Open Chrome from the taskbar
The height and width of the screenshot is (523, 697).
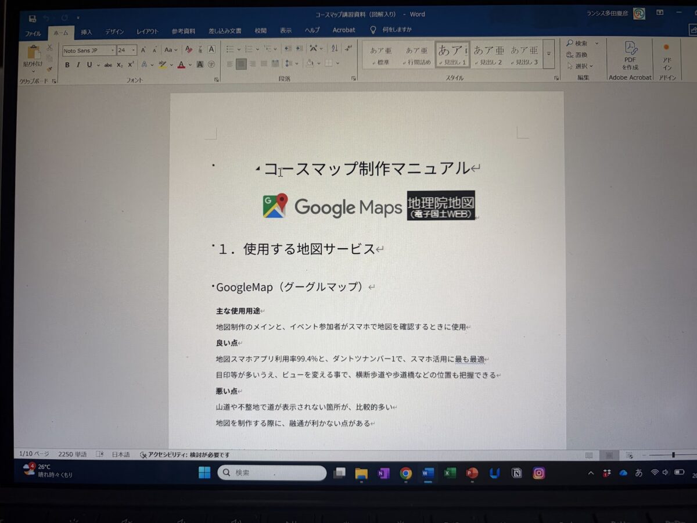[x=406, y=473]
